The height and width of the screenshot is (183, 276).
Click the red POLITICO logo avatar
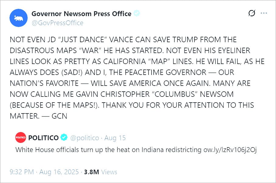[x=20, y=138]
